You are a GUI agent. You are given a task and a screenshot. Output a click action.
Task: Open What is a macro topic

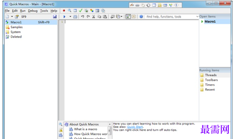86,129
